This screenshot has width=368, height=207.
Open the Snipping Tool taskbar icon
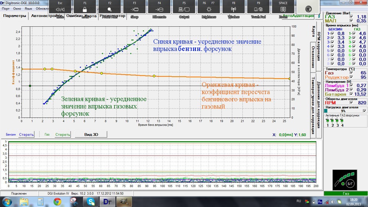pyautogui.click(x=74, y=202)
